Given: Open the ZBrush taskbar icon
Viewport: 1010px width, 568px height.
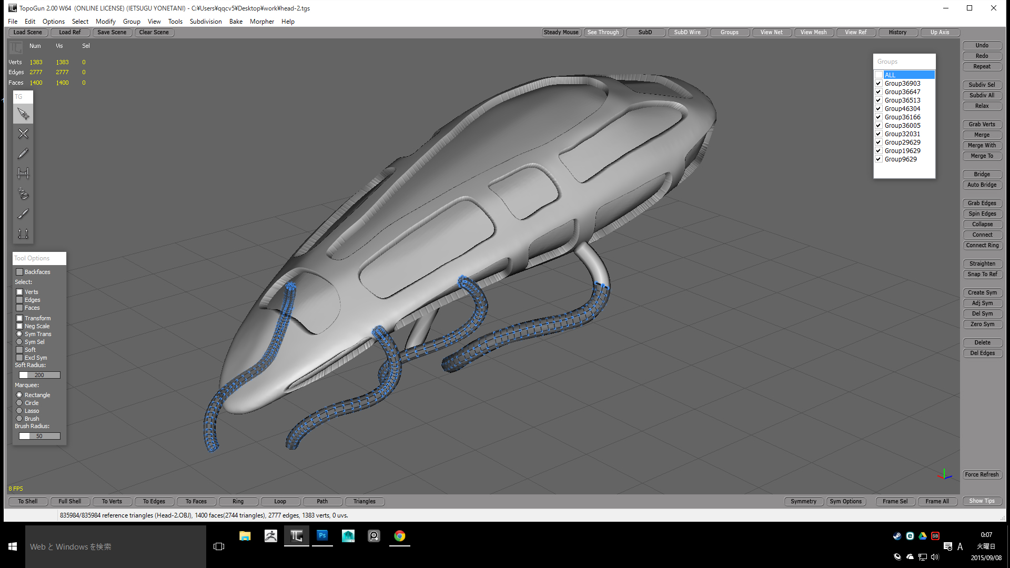Looking at the screenshot, I should tap(271, 536).
